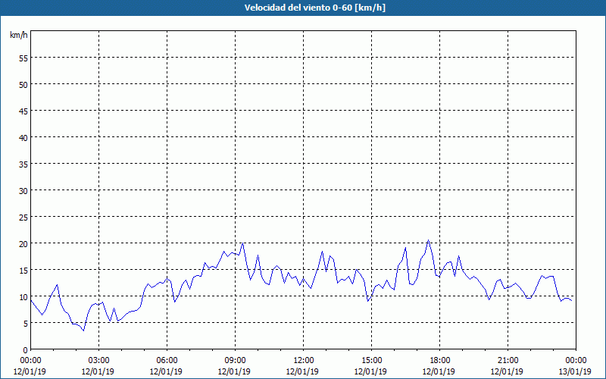
Task: Click the 30 value on the vertical axis
Action: [x=23, y=191]
